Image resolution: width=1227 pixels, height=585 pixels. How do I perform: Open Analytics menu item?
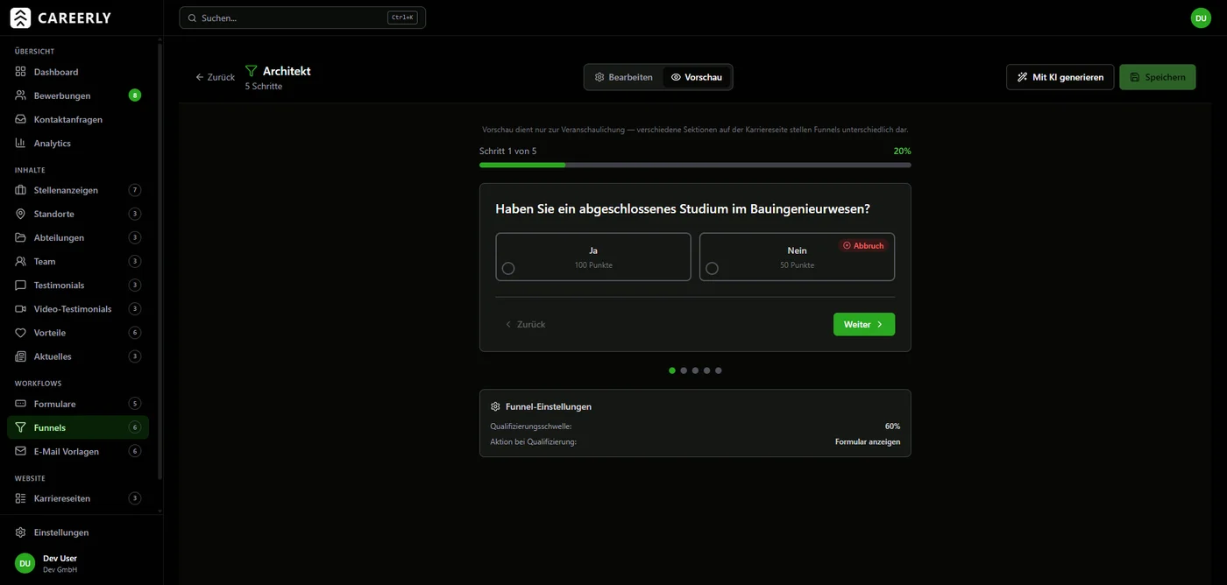coord(78,143)
